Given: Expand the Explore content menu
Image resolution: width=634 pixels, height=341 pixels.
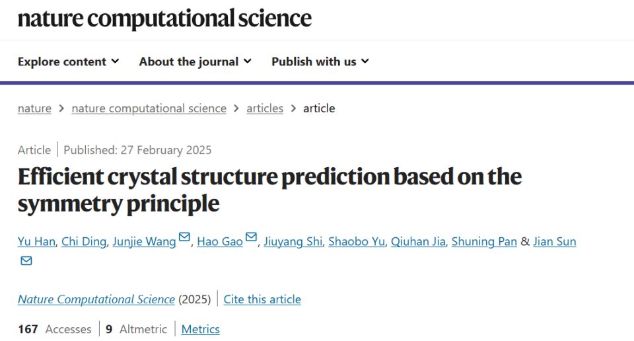Looking at the screenshot, I should click(x=68, y=61).
